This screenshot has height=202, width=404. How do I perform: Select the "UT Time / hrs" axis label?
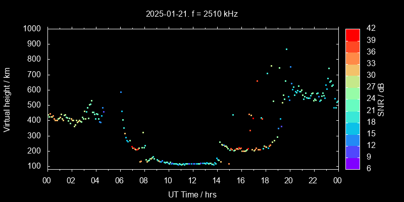point(192,194)
